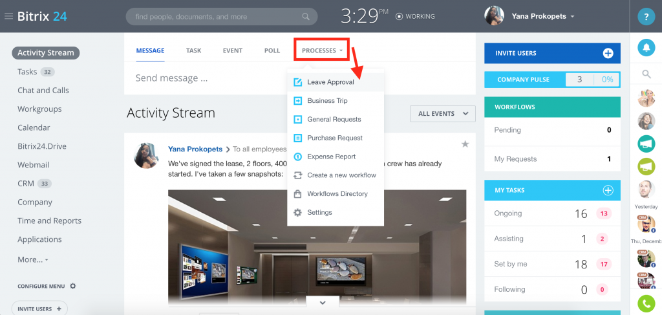Choose Purchase Request from the menu
Viewport: 662px width, 315px height.
pyautogui.click(x=336, y=138)
